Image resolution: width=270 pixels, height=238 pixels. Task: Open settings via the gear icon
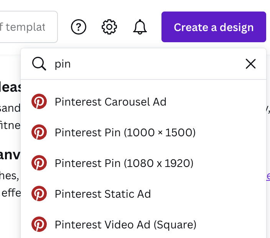pos(109,27)
